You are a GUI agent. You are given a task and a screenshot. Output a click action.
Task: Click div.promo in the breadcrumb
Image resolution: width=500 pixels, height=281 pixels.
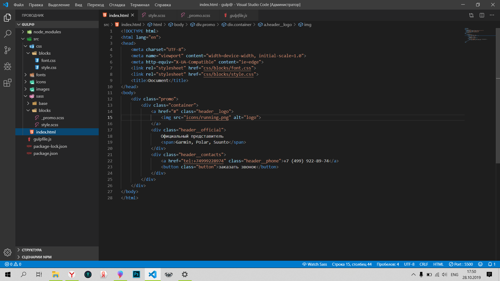203,24
